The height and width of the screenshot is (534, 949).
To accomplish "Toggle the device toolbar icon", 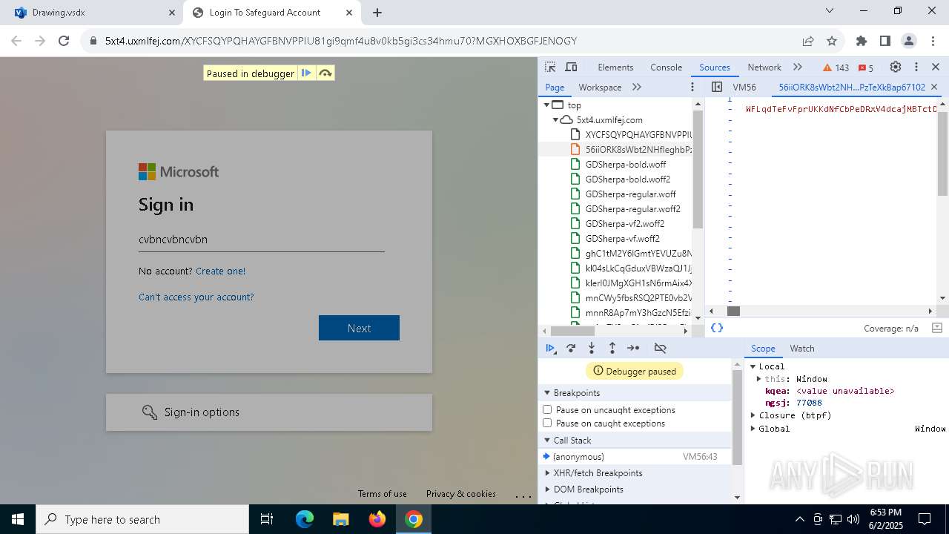I will point(571,67).
